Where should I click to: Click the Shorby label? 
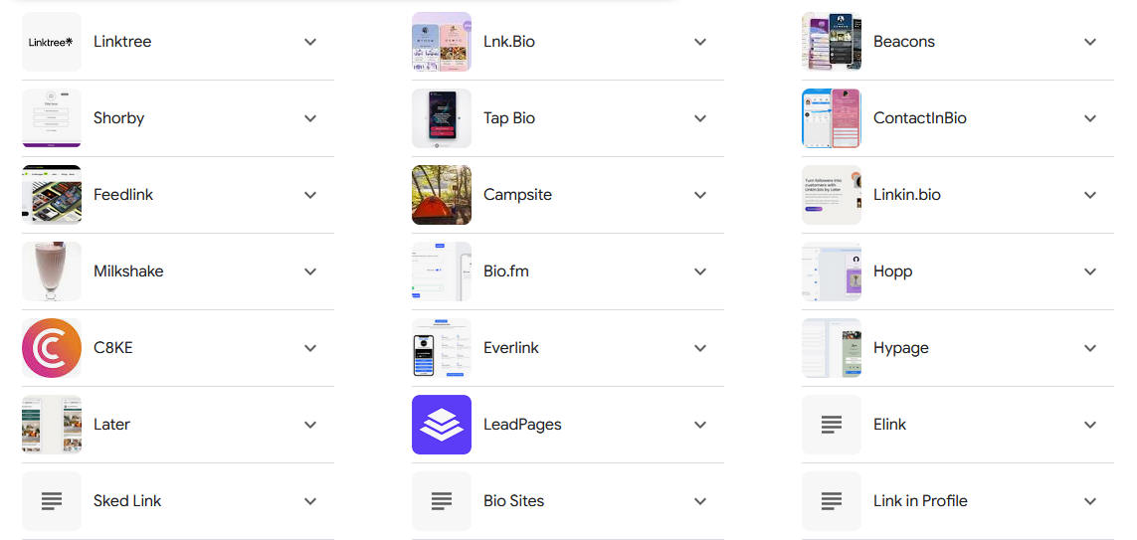click(x=118, y=118)
